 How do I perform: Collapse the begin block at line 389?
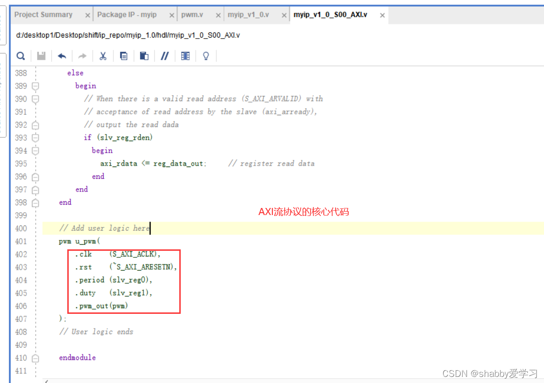[35, 86]
